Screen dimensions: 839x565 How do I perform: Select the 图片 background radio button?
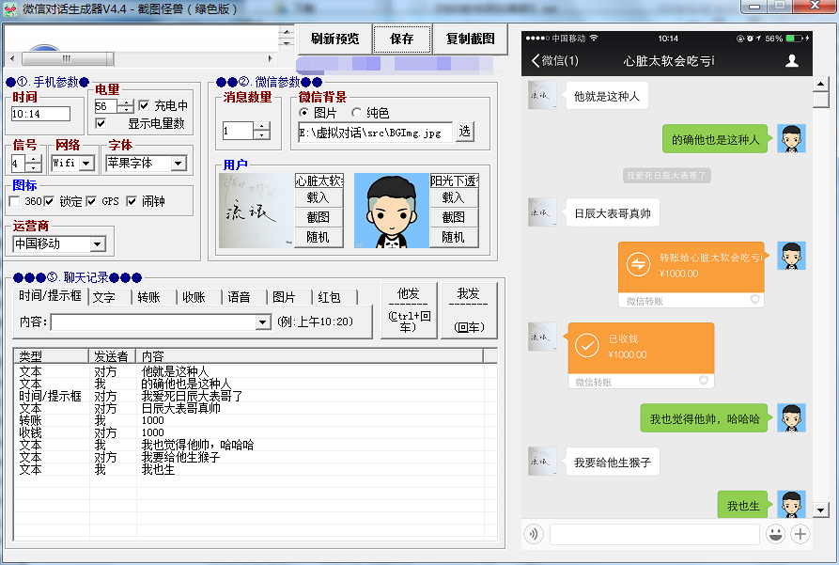click(x=303, y=113)
